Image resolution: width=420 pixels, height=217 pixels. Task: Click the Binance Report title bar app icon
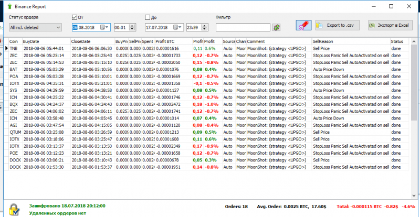coord(10,6)
